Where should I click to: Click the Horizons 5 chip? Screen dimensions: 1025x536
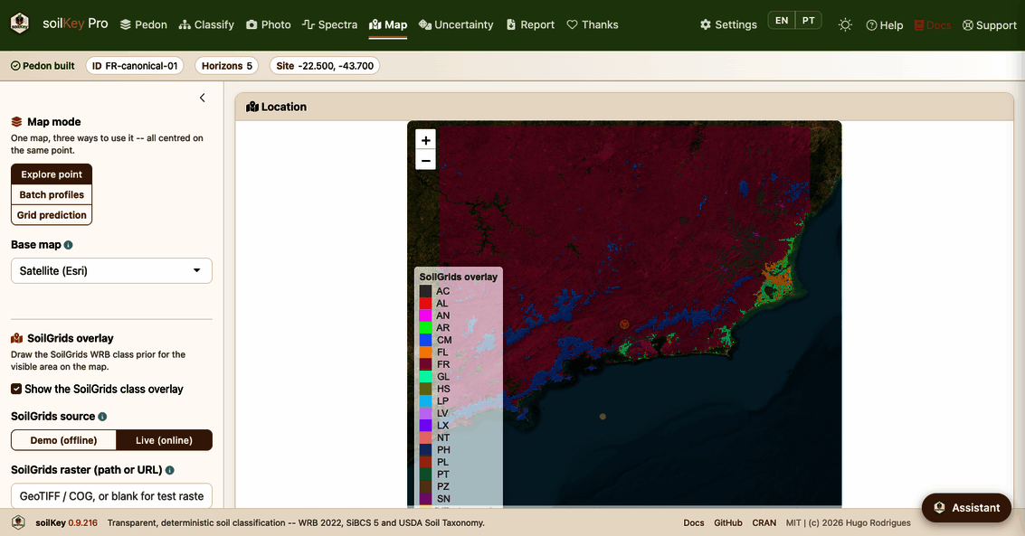[227, 66]
